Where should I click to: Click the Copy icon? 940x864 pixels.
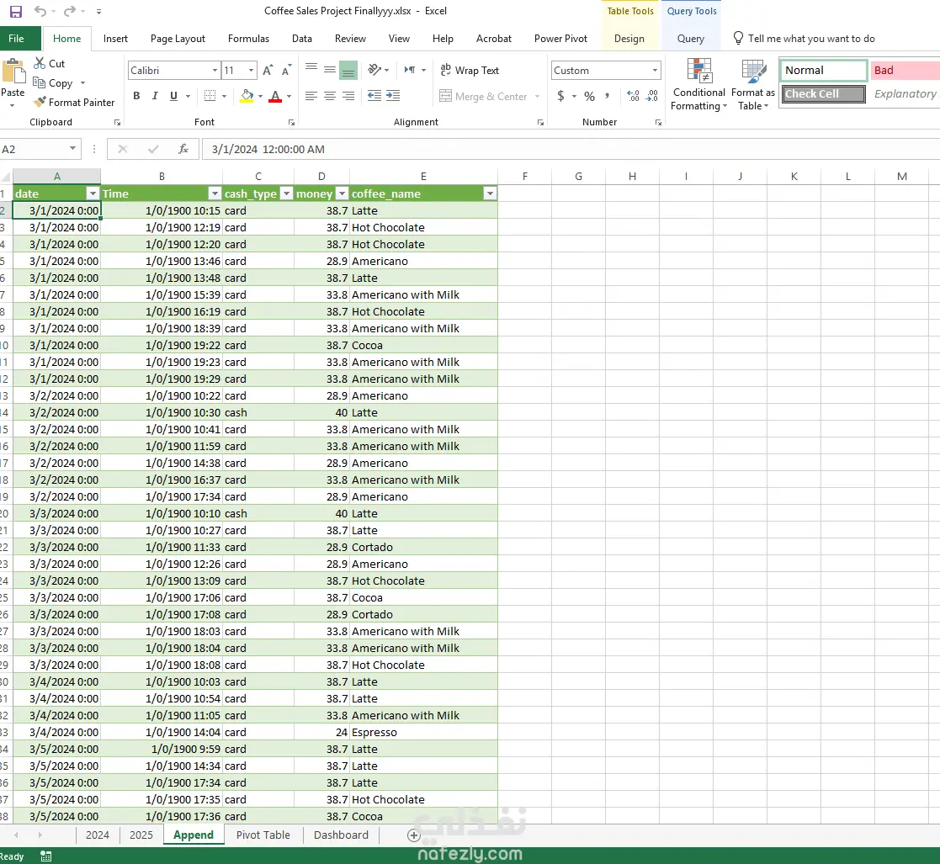39,82
